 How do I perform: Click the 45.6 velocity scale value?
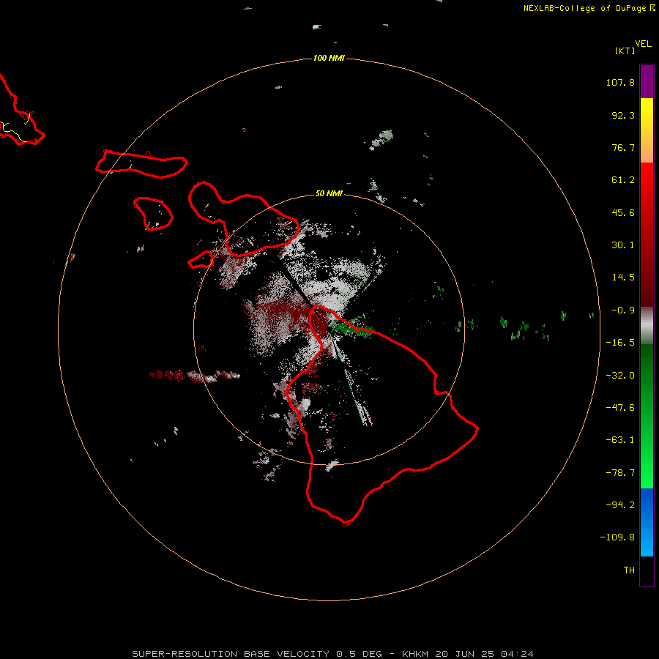click(x=623, y=212)
